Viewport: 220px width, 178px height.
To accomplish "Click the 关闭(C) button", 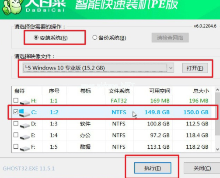I will [202, 168].
